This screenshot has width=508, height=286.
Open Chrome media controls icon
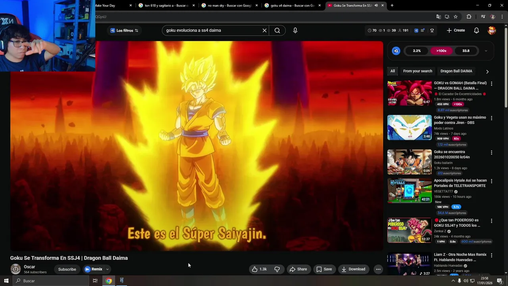[x=483, y=17]
